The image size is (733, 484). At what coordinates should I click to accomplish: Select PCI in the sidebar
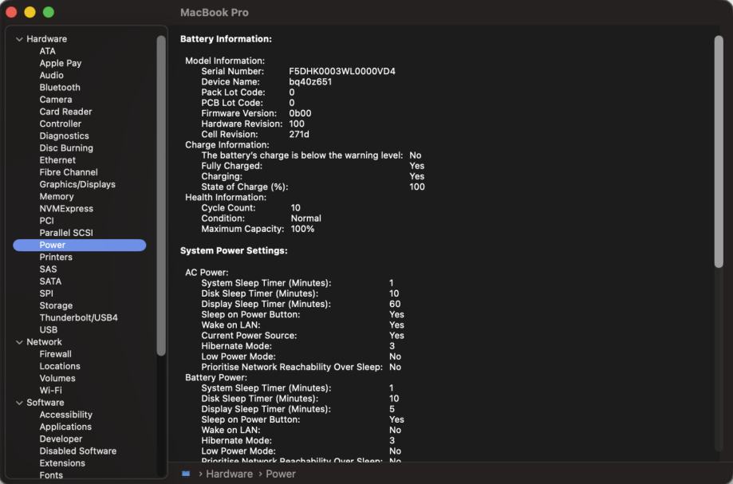pyautogui.click(x=46, y=221)
